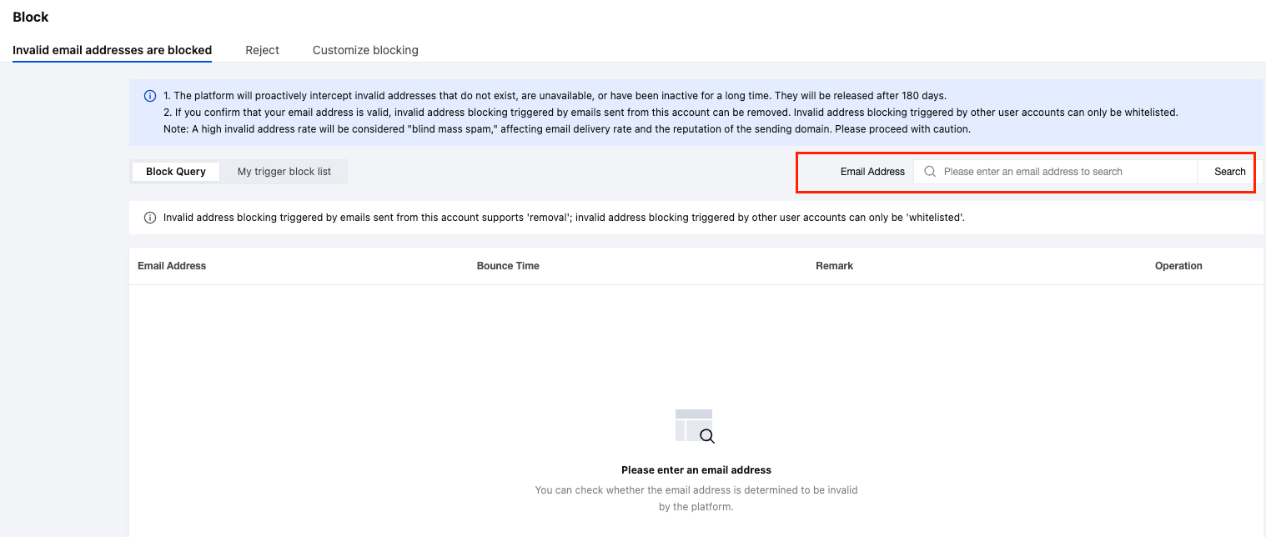This screenshot has height=537, width=1266.
Task: Click the Operation column header
Action: pos(1178,266)
